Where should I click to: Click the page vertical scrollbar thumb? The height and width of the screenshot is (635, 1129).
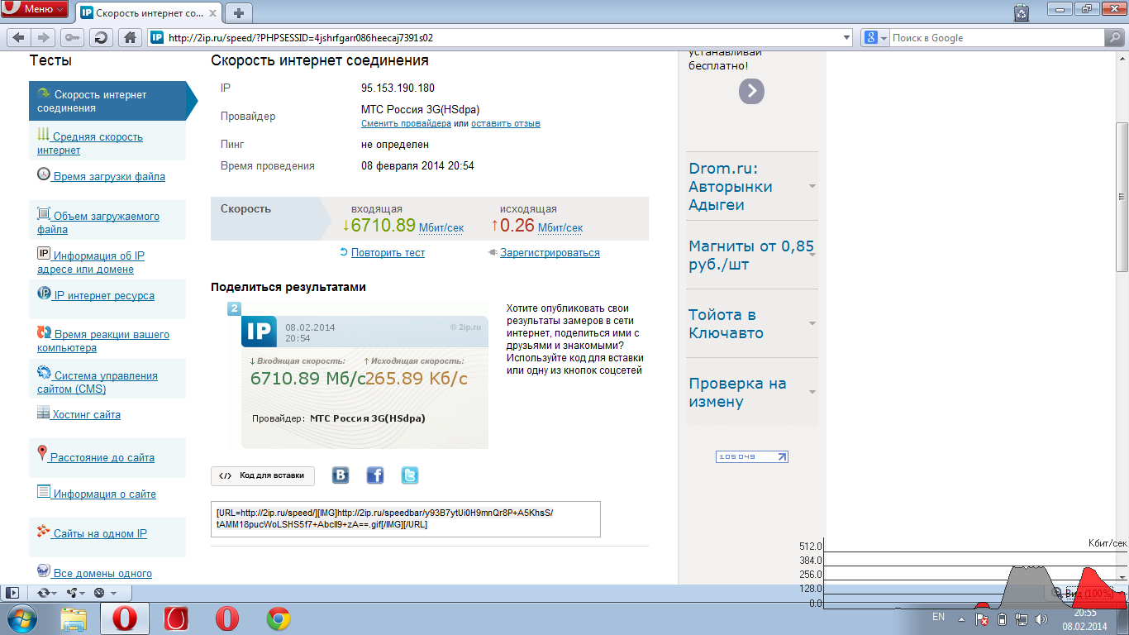click(1122, 197)
